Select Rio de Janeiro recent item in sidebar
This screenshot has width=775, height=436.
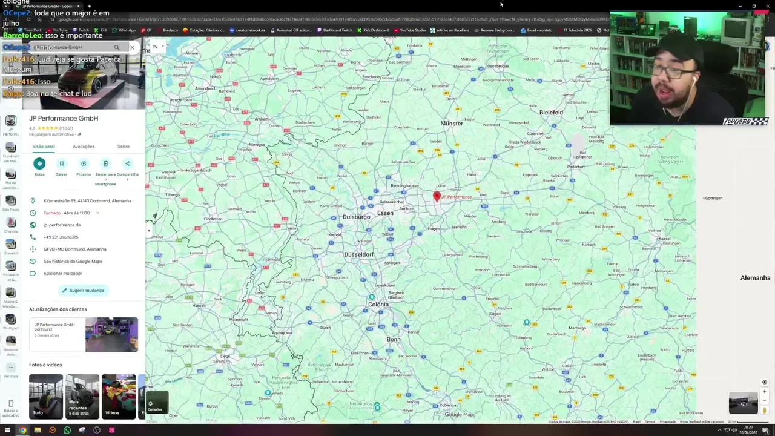coord(11,179)
